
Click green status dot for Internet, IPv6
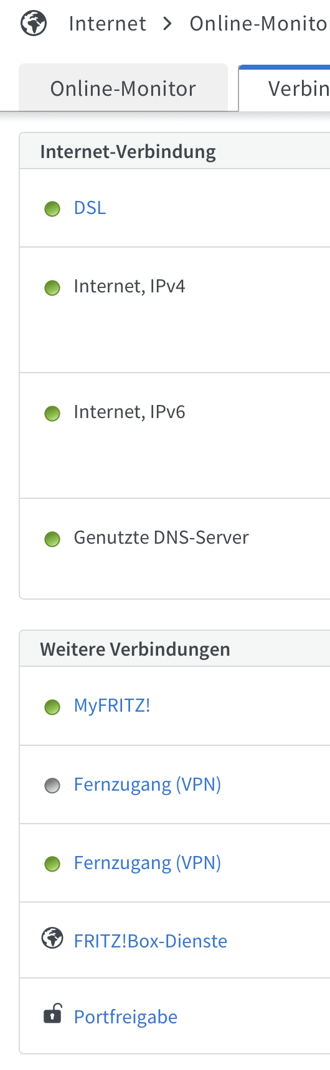click(52, 414)
